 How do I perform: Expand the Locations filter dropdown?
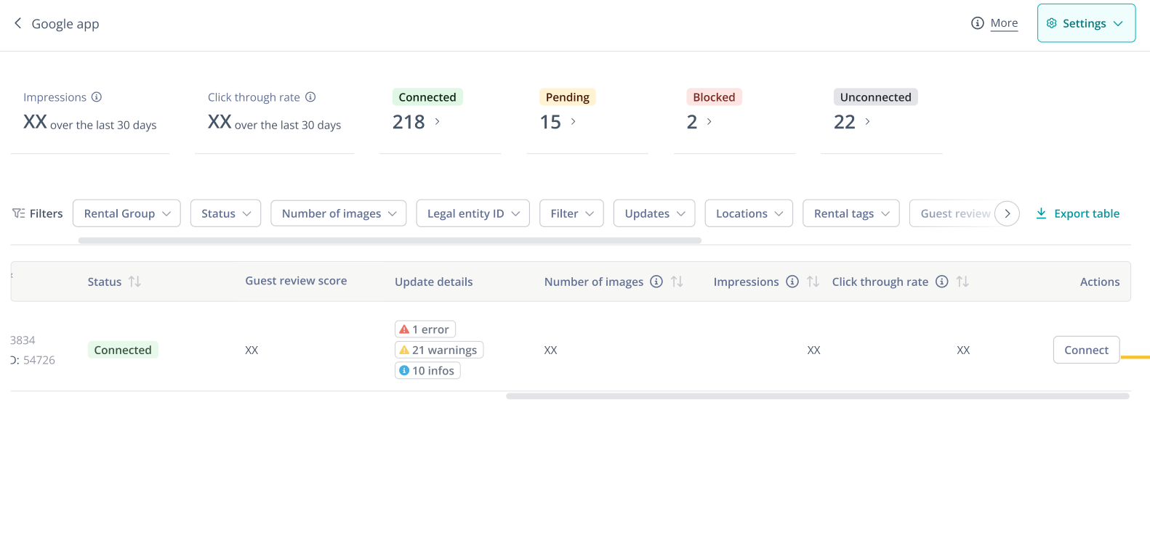pos(749,213)
